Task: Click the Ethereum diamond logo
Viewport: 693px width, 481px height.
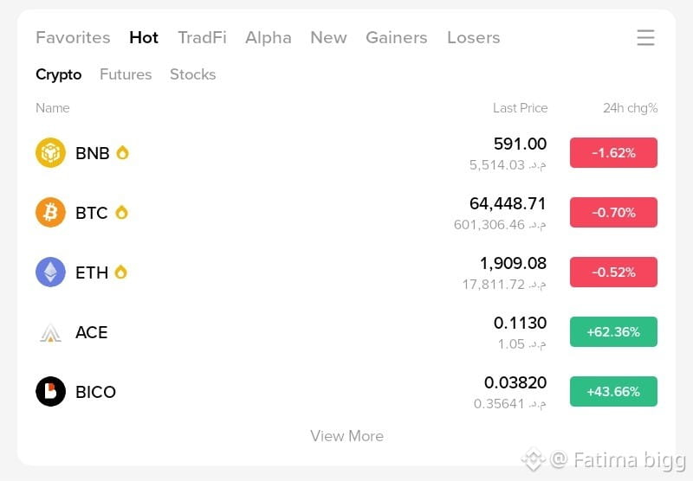Action: 50,272
